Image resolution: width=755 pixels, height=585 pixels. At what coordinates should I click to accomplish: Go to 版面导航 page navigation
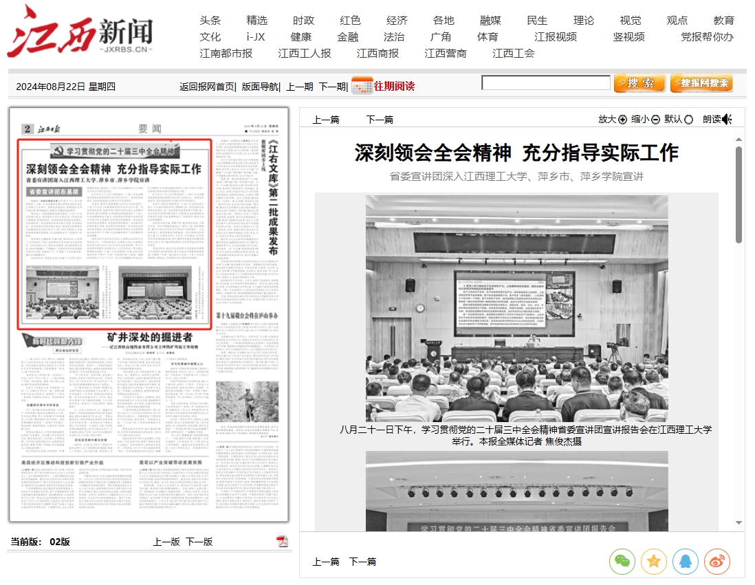[260, 87]
